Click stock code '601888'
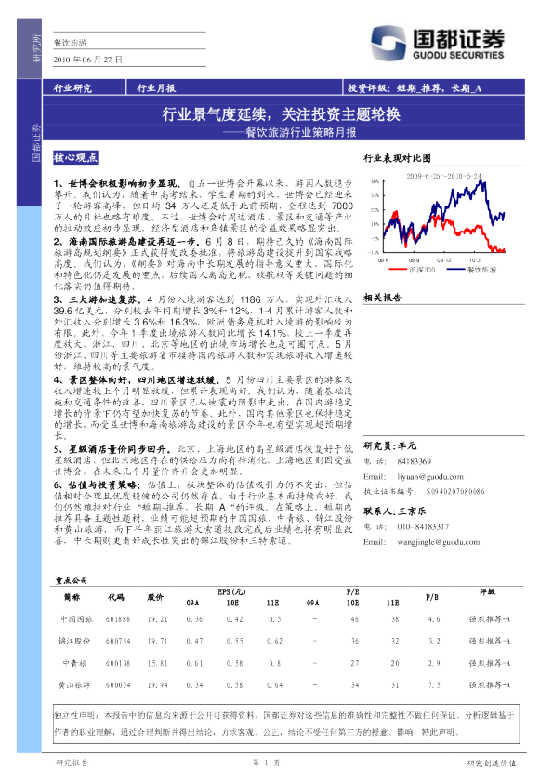The width and height of the screenshot is (553, 783). (118, 619)
